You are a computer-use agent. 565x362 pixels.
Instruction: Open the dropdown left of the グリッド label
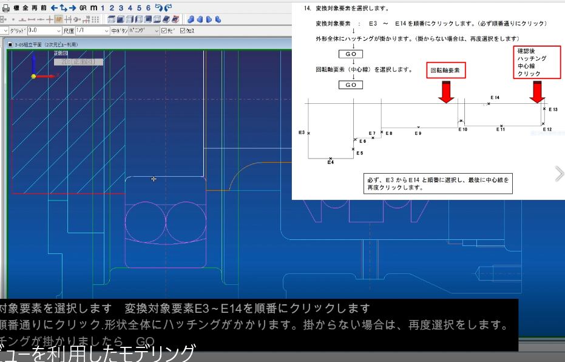(x=4, y=30)
